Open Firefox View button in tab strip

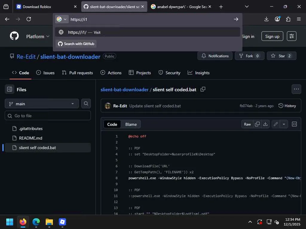(6, 7)
